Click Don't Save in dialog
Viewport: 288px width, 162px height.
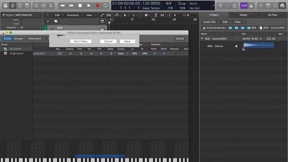(81, 41)
